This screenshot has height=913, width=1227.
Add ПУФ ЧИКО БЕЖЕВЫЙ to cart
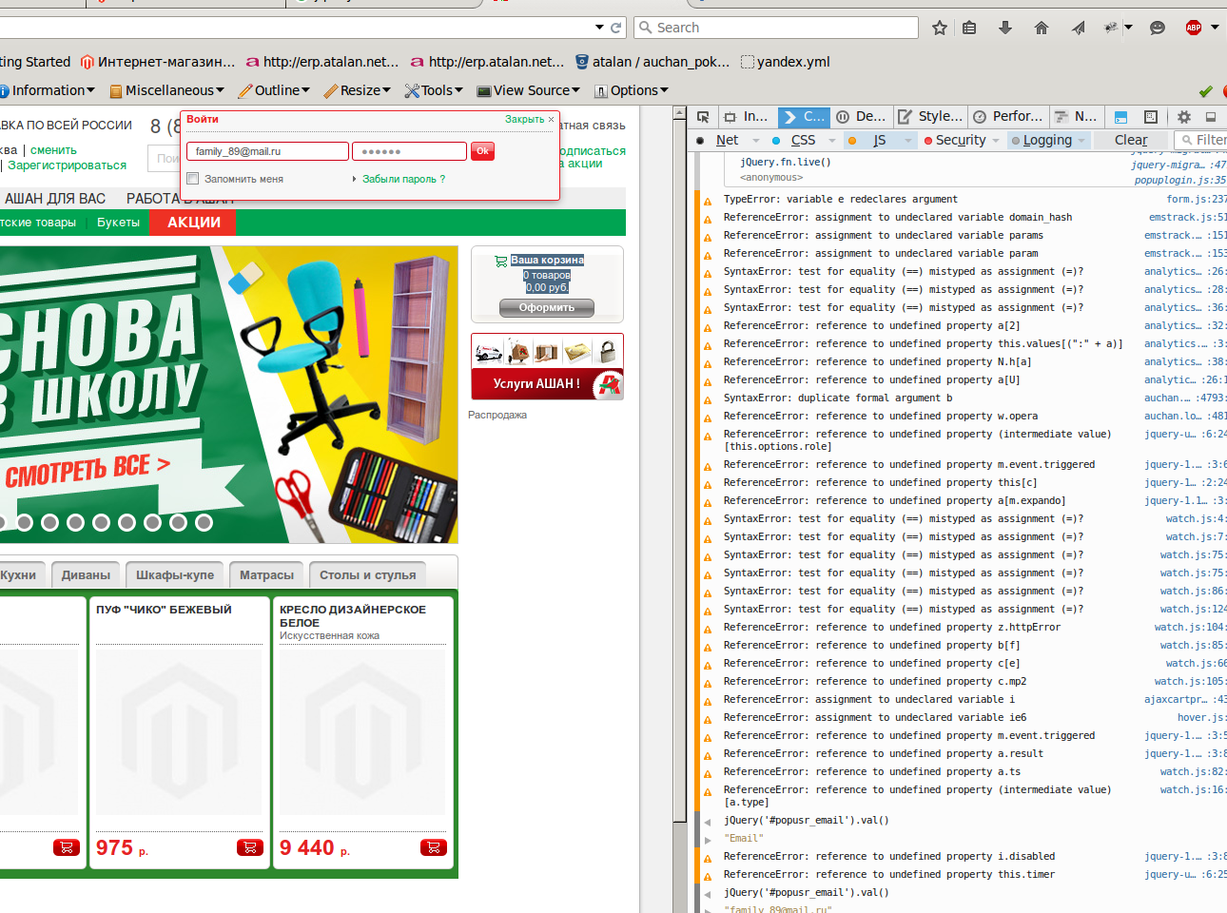[250, 847]
